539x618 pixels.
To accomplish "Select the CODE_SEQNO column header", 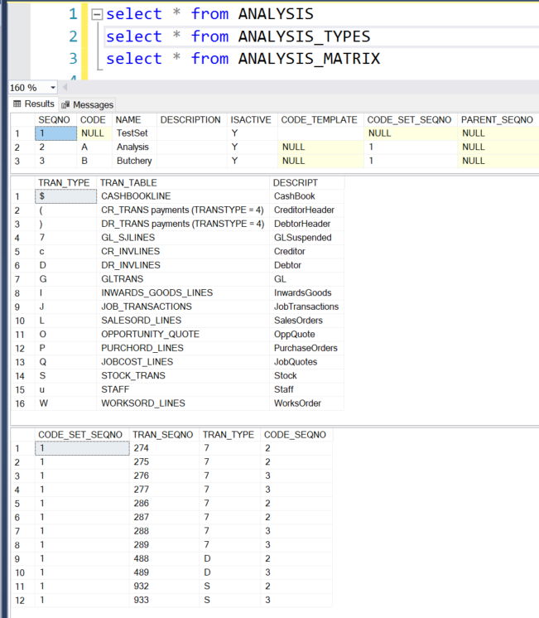I will pyautogui.click(x=295, y=434).
